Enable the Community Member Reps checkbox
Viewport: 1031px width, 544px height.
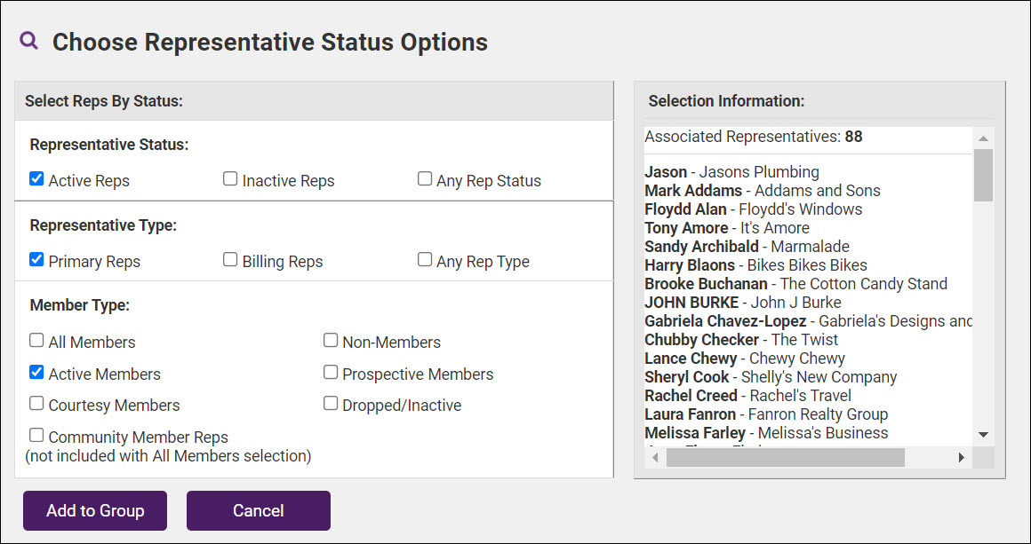[36, 435]
